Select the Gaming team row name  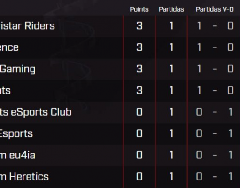click(18, 69)
